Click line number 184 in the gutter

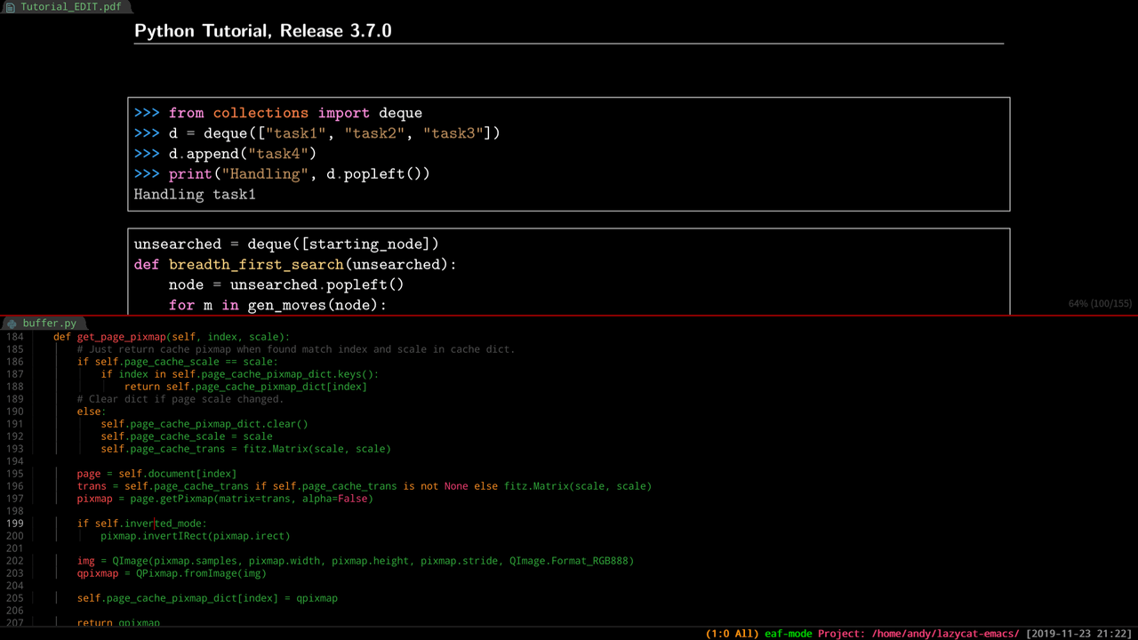coord(14,337)
